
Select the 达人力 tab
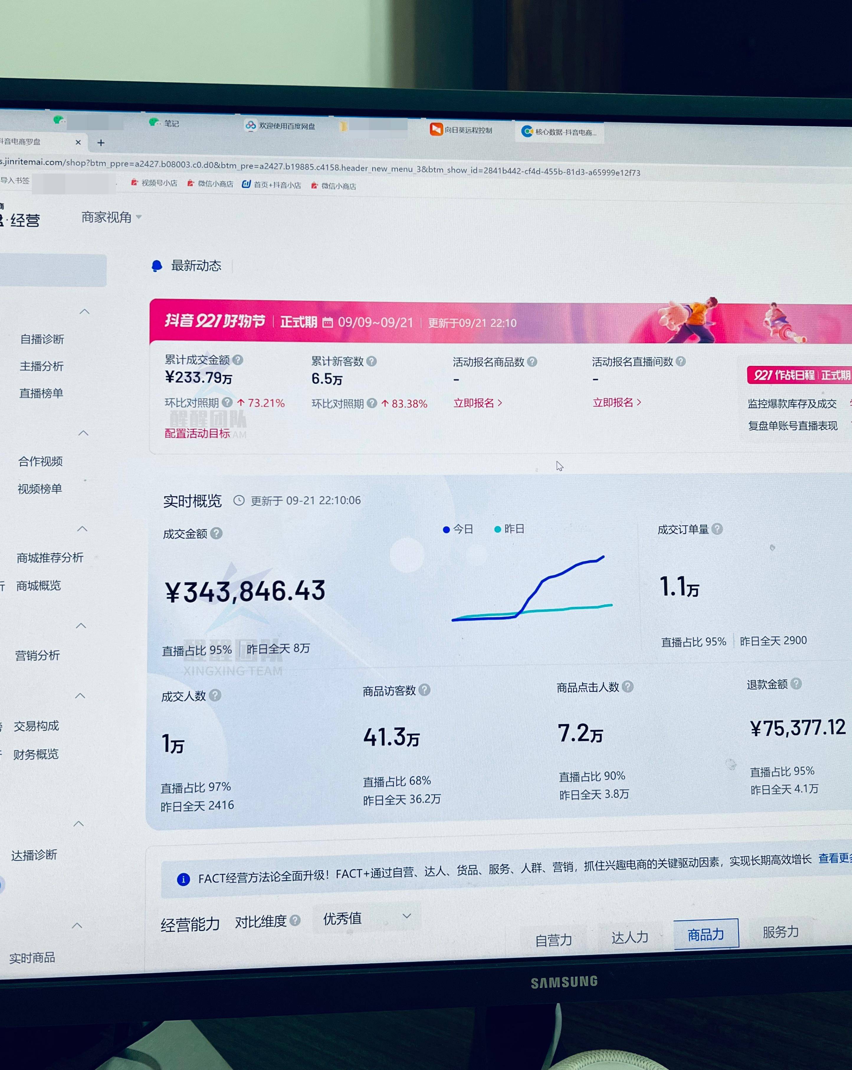point(630,937)
